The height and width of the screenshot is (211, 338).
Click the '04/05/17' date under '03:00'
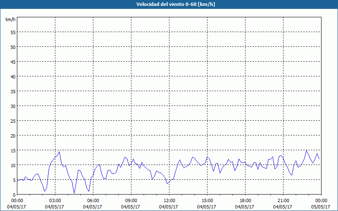[55, 207]
